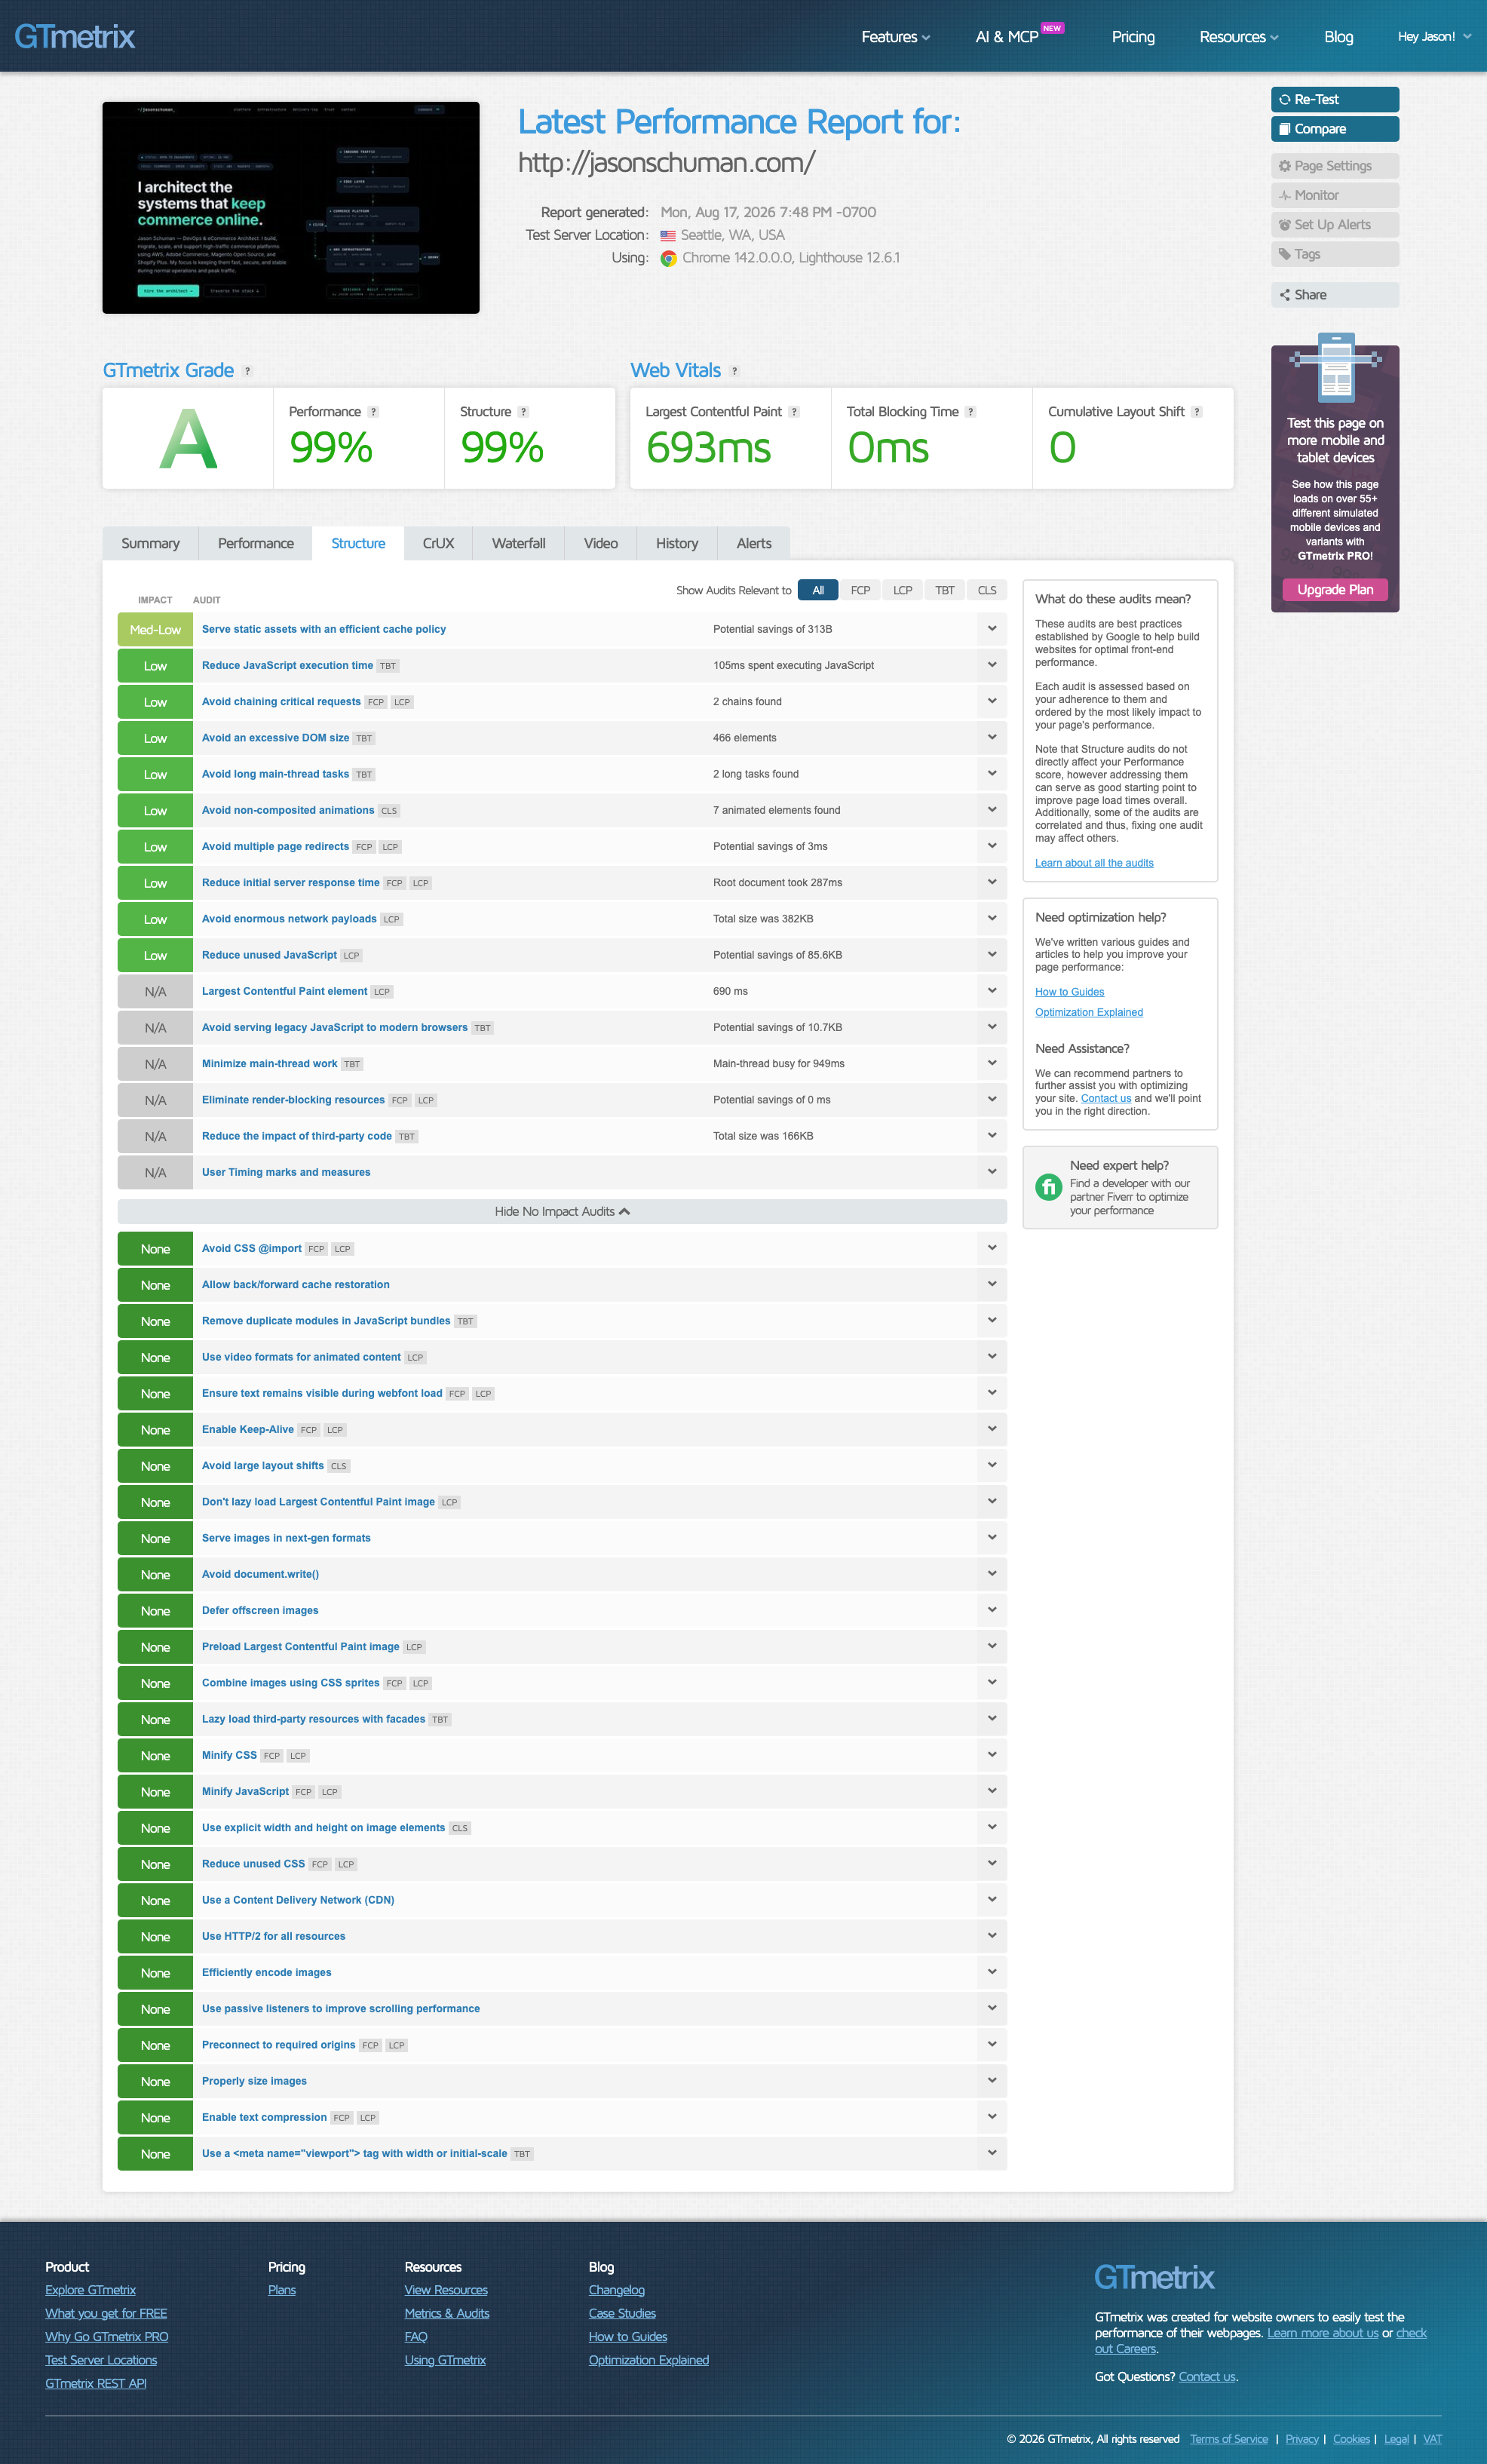Filter audits by TBT
Viewport: 1487px width, 2464px height.
[x=945, y=591]
